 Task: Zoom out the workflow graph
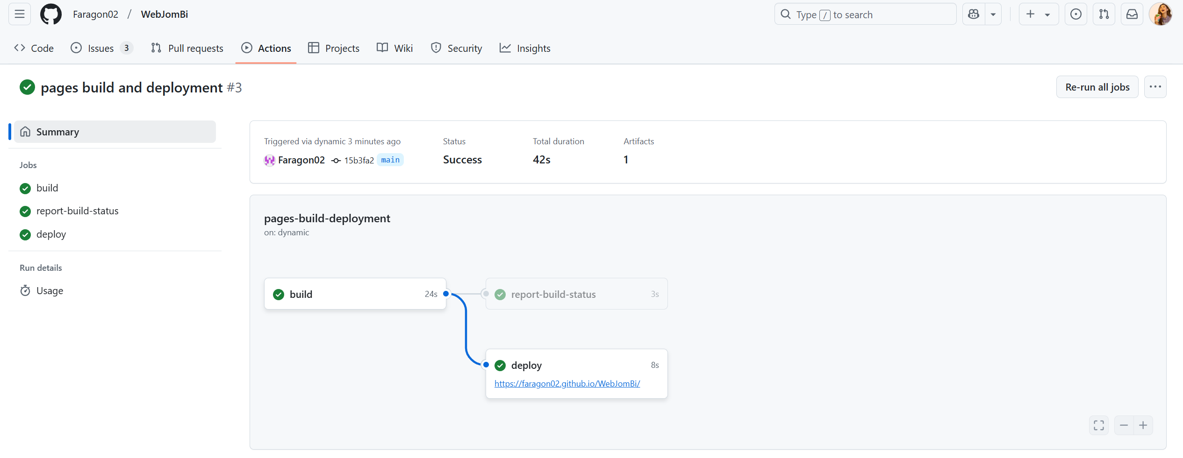[x=1124, y=425]
